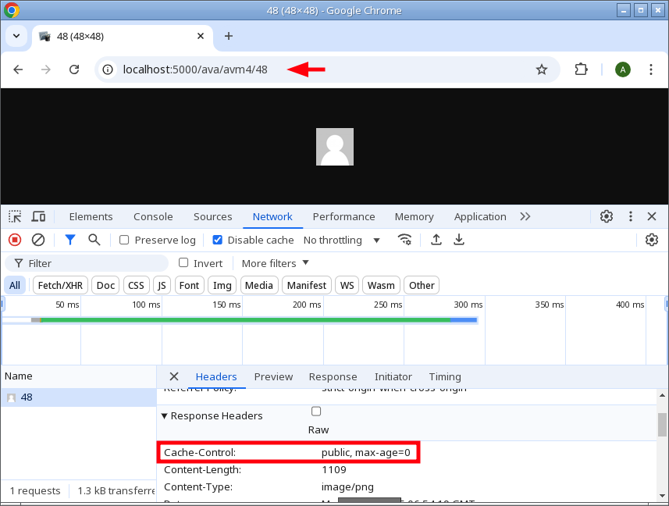Viewport: 669px width, 506px height.
Task: Close the 48 (48×48) tab
Action: click(x=201, y=36)
